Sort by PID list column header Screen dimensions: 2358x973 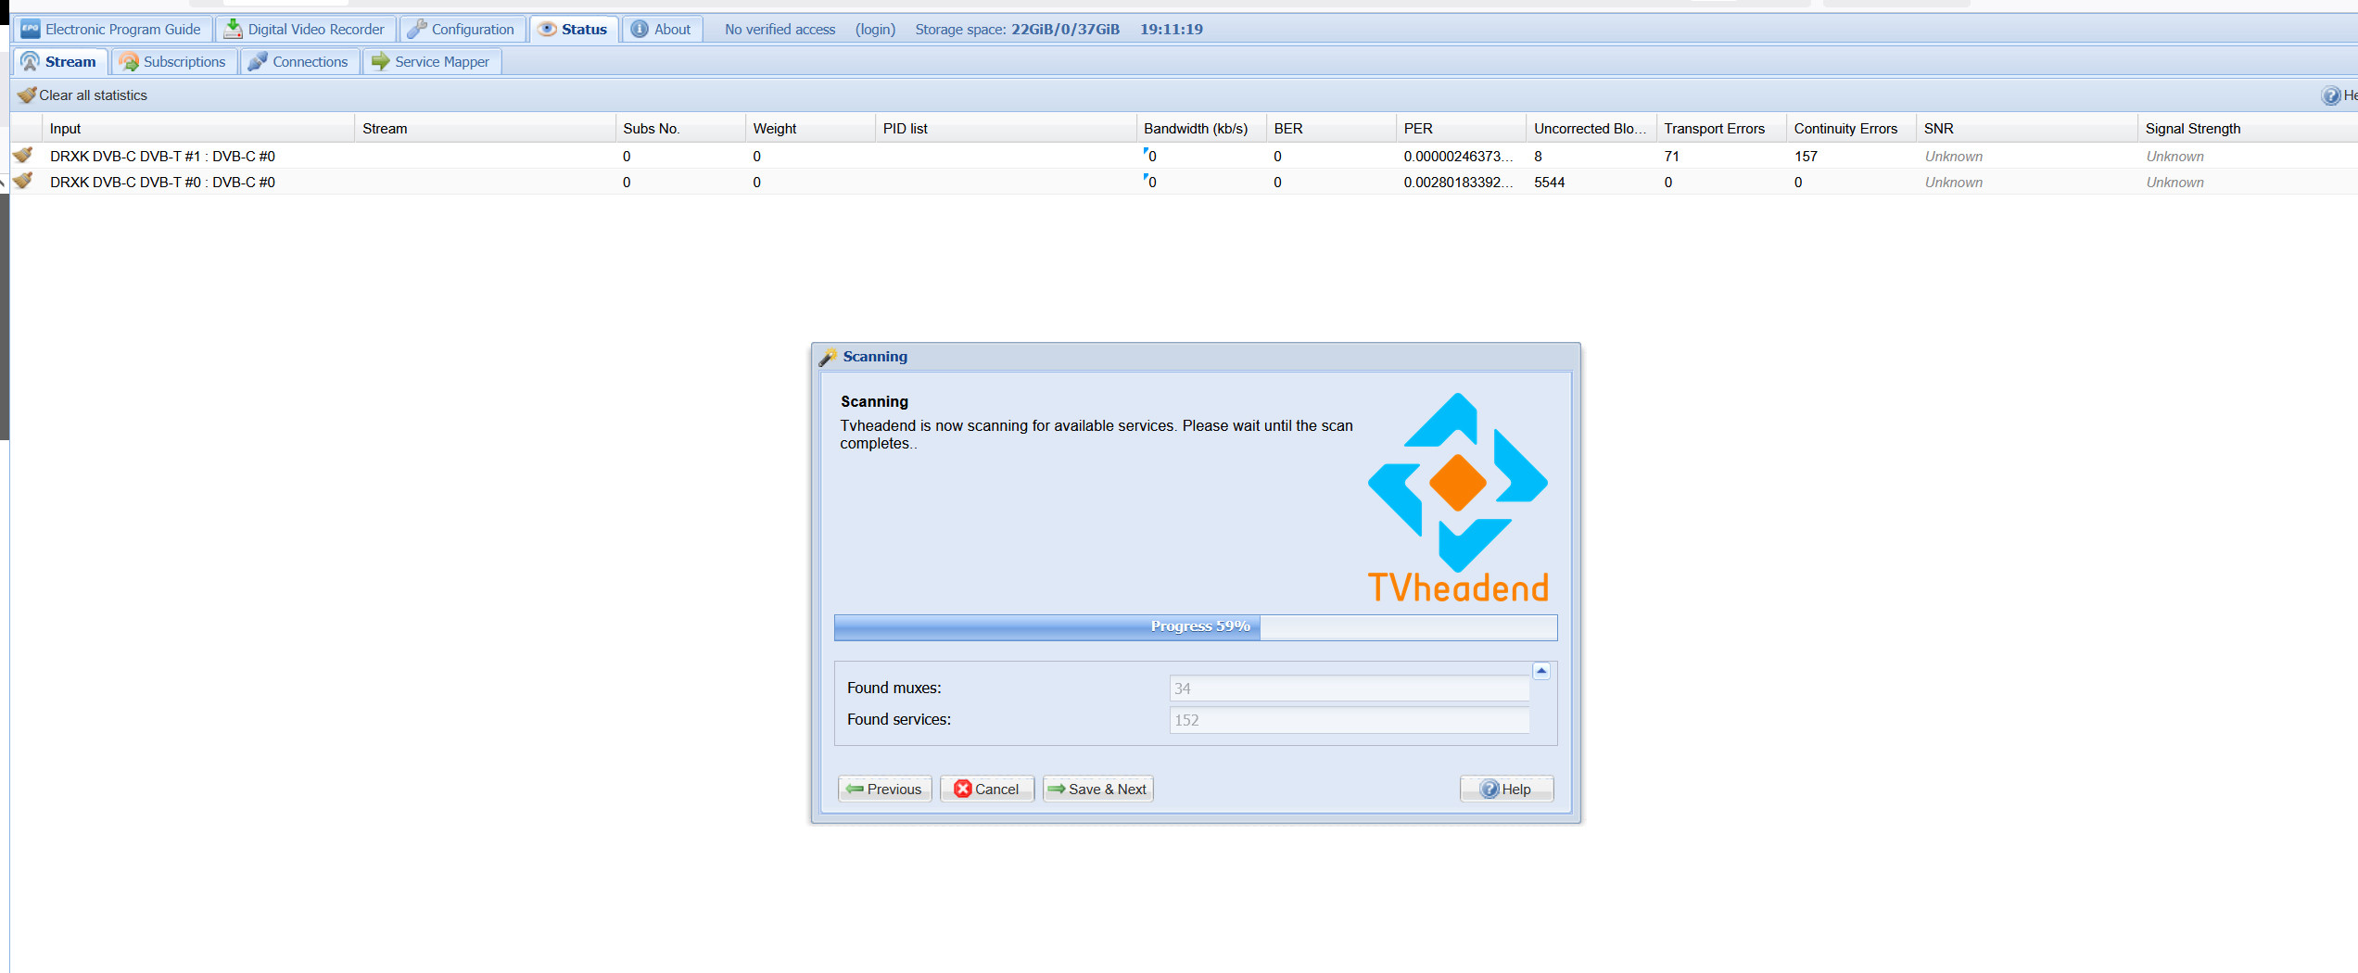click(1005, 128)
